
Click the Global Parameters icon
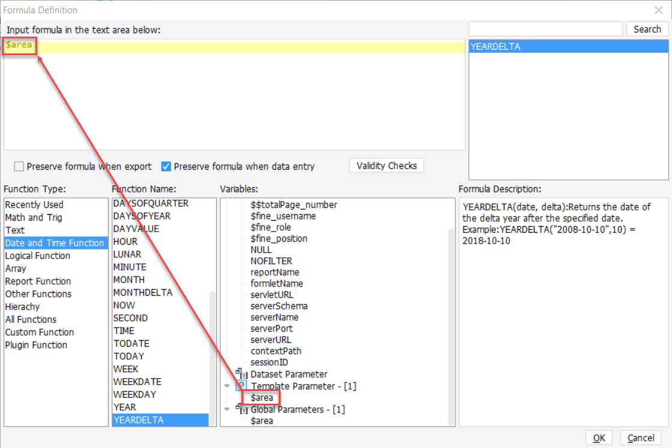tap(243, 409)
